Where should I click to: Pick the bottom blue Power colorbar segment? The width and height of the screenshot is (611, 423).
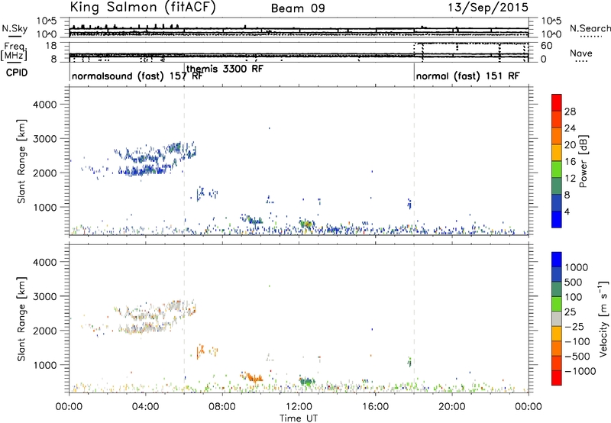point(557,219)
